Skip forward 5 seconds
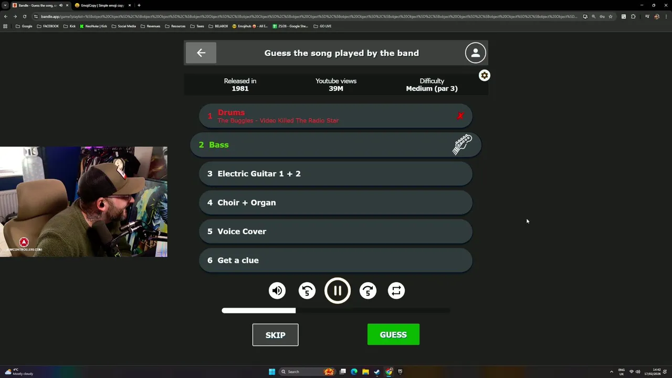Screen dimensions: 672x378 (367, 290)
